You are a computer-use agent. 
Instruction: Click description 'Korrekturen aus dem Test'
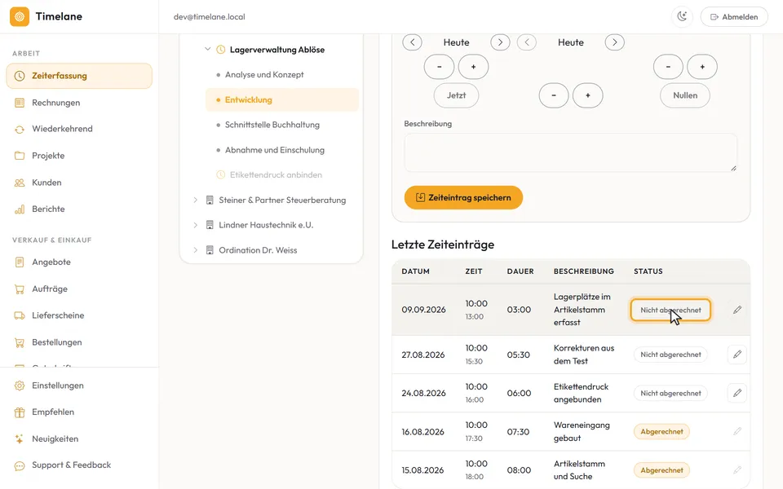[x=584, y=355]
